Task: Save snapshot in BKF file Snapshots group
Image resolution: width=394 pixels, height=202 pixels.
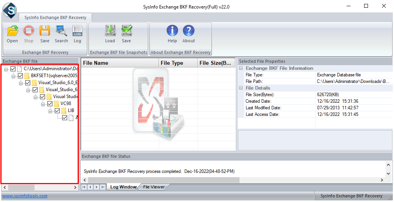Action: click(127, 34)
